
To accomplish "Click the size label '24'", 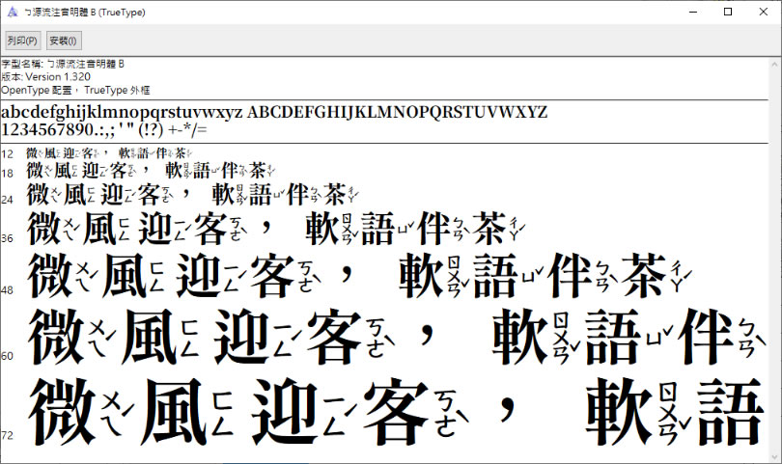I will [7, 200].
